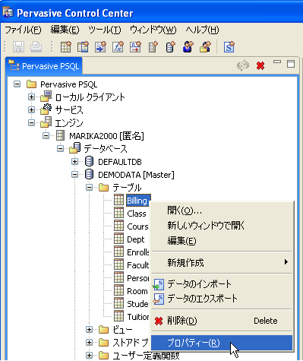Collapse the データベース node
Viewport: 303px width, 361px height.
click(x=60, y=148)
